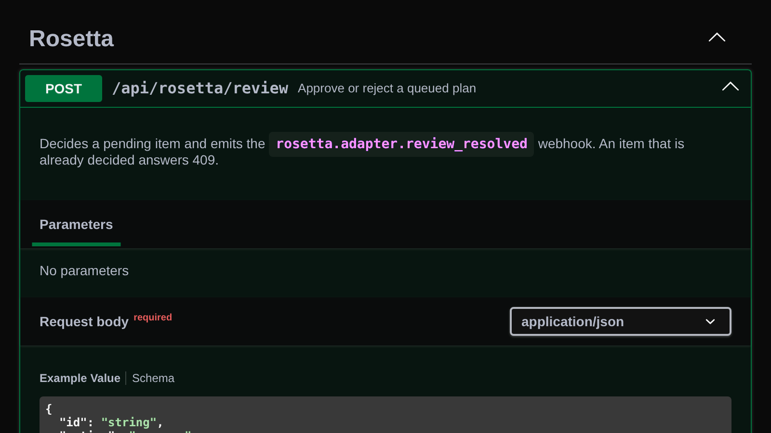Select the Example Value tab
771x433 pixels.
(x=80, y=378)
